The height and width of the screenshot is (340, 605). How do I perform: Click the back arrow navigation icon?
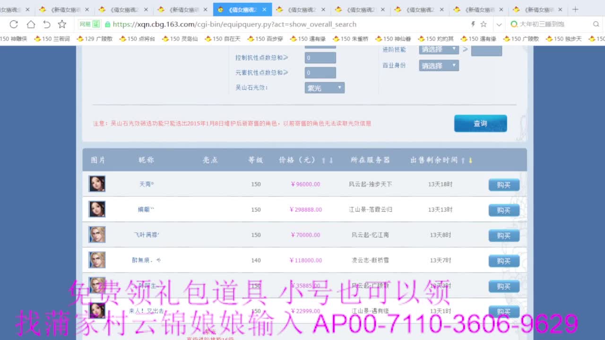45,24
